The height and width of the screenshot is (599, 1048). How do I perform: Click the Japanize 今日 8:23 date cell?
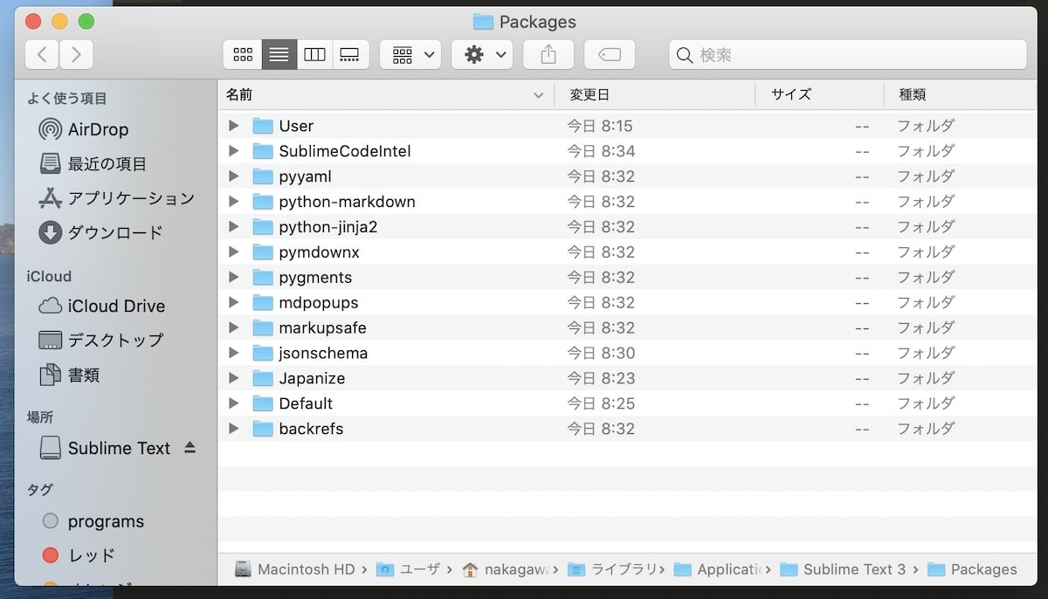tap(602, 379)
